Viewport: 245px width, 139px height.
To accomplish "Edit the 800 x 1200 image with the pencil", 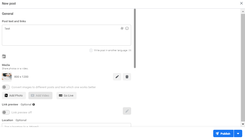I will (x=117, y=77).
